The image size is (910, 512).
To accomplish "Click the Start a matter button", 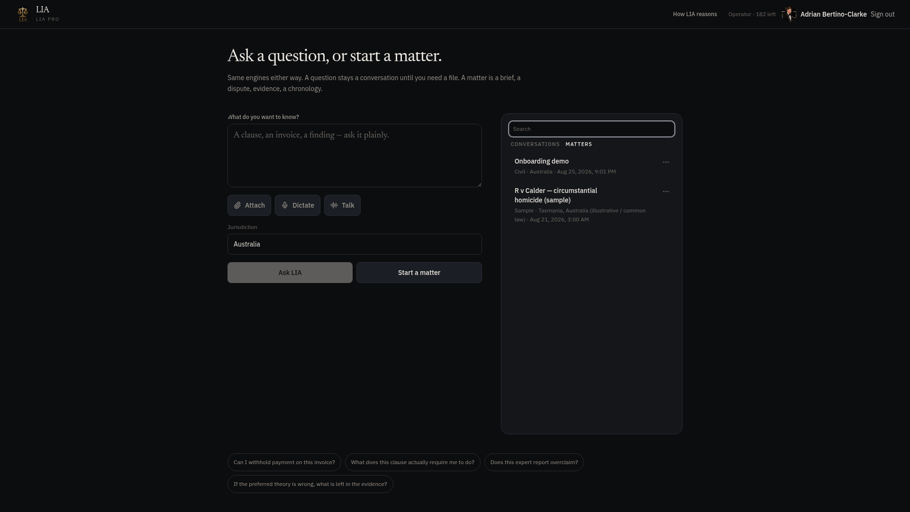I will (x=419, y=273).
